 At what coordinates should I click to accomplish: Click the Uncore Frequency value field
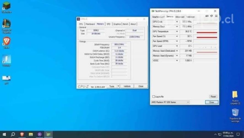tap(134, 37)
